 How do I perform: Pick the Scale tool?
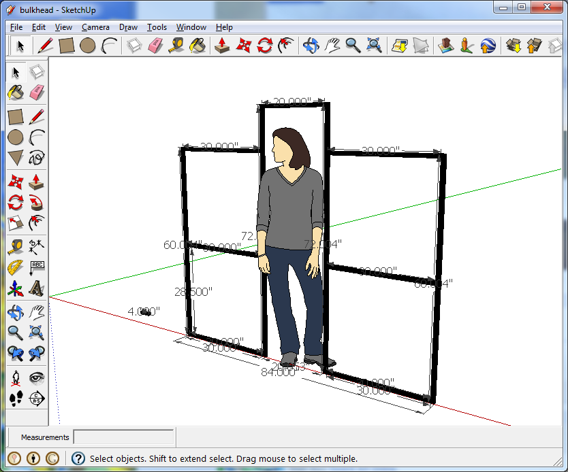tap(16, 223)
